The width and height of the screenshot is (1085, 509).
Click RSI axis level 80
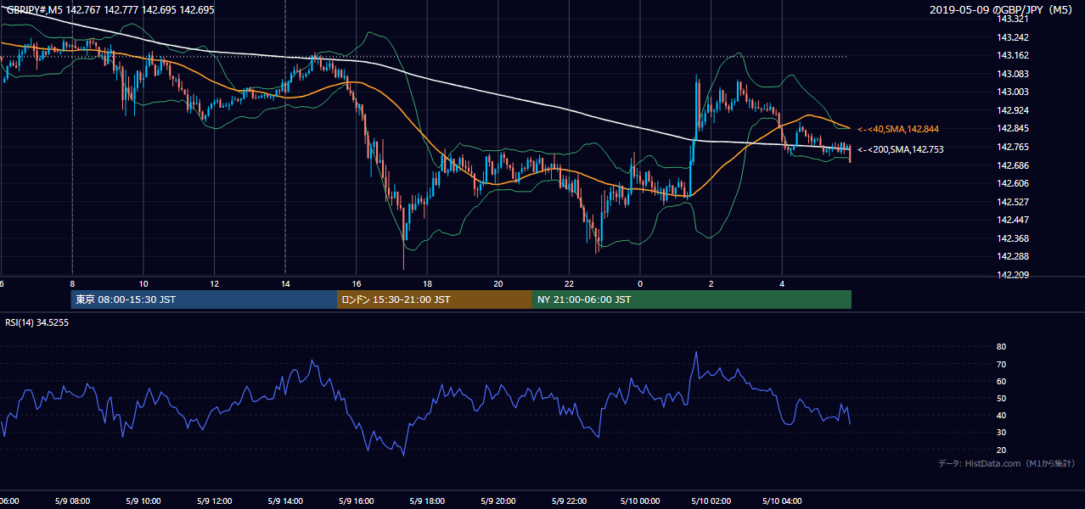1001,347
